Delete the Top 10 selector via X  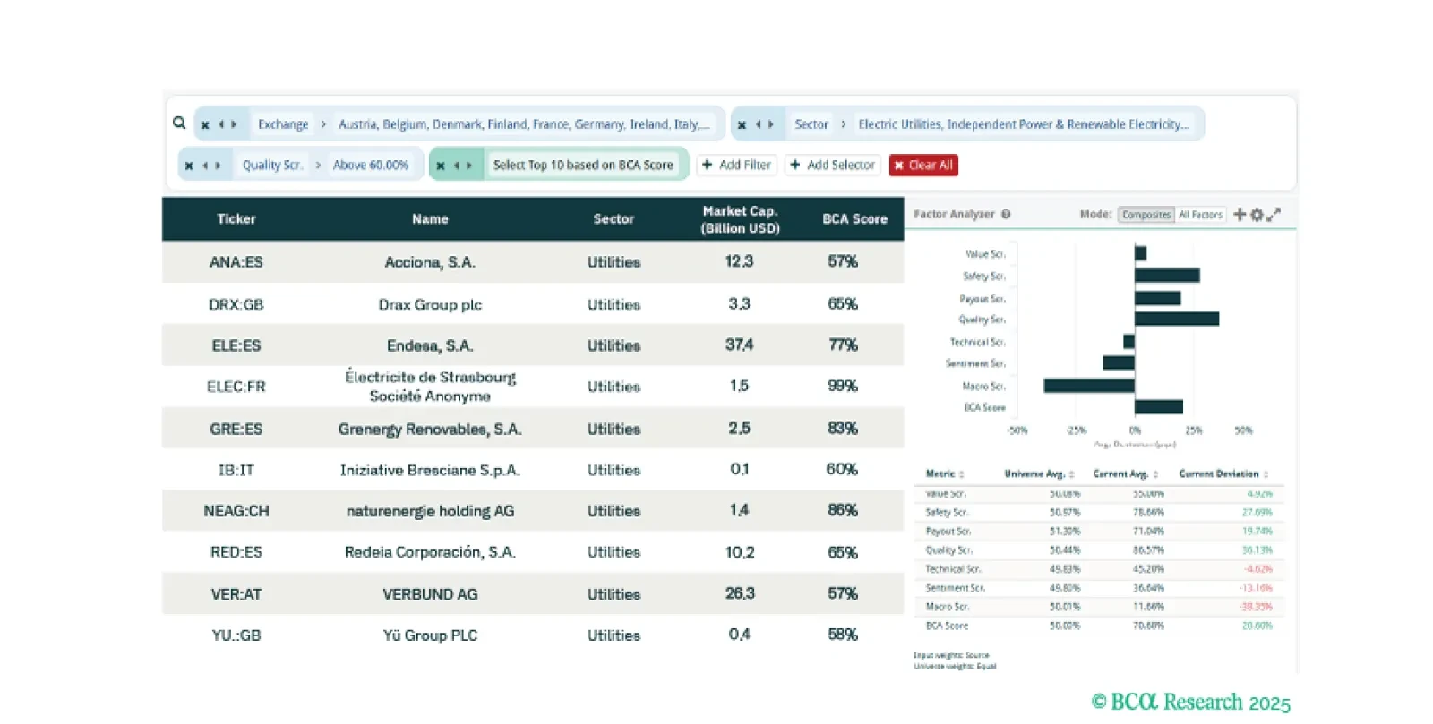click(x=441, y=166)
